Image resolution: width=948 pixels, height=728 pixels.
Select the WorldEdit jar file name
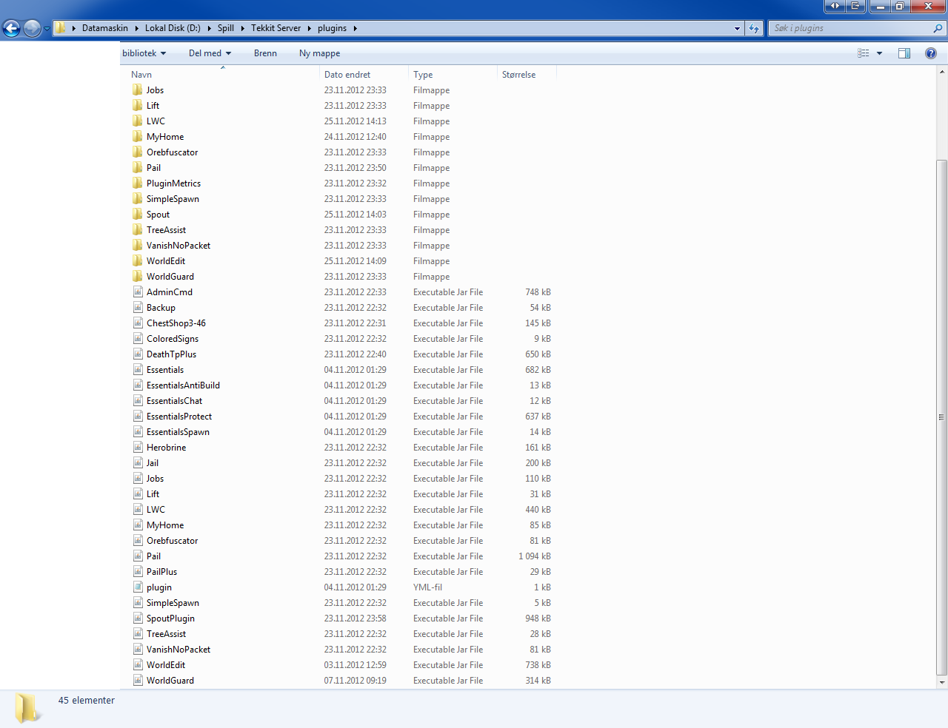point(166,664)
